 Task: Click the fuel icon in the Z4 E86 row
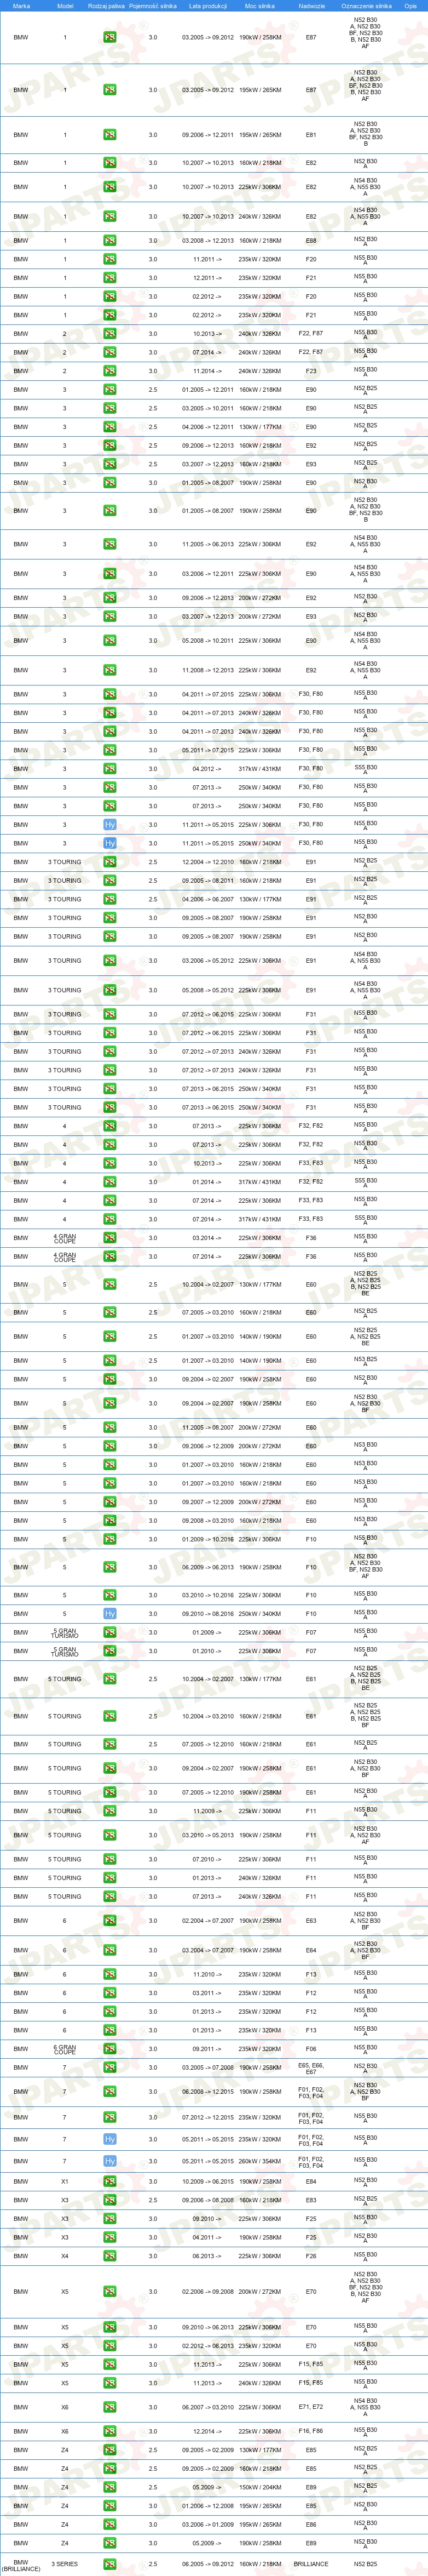click(x=110, y=2524)
